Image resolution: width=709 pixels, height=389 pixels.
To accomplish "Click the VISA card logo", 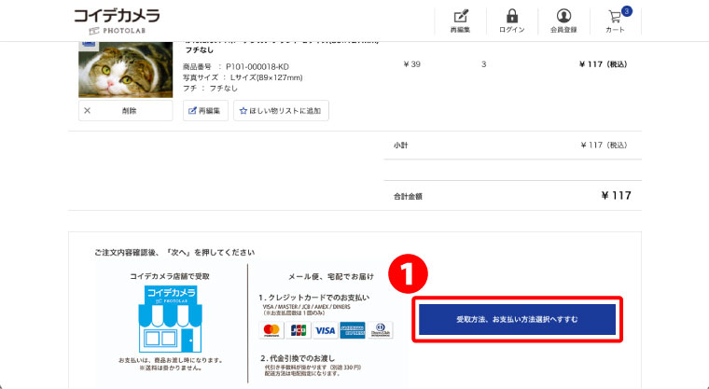I will coord(325,330).
